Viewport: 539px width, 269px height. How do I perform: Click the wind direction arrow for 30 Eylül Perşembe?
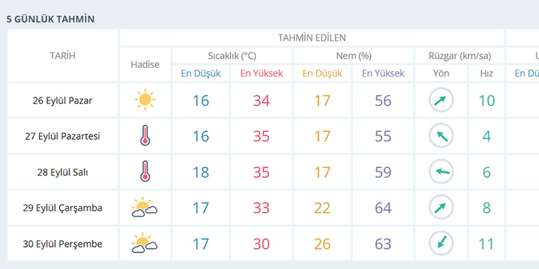[441, 243]
